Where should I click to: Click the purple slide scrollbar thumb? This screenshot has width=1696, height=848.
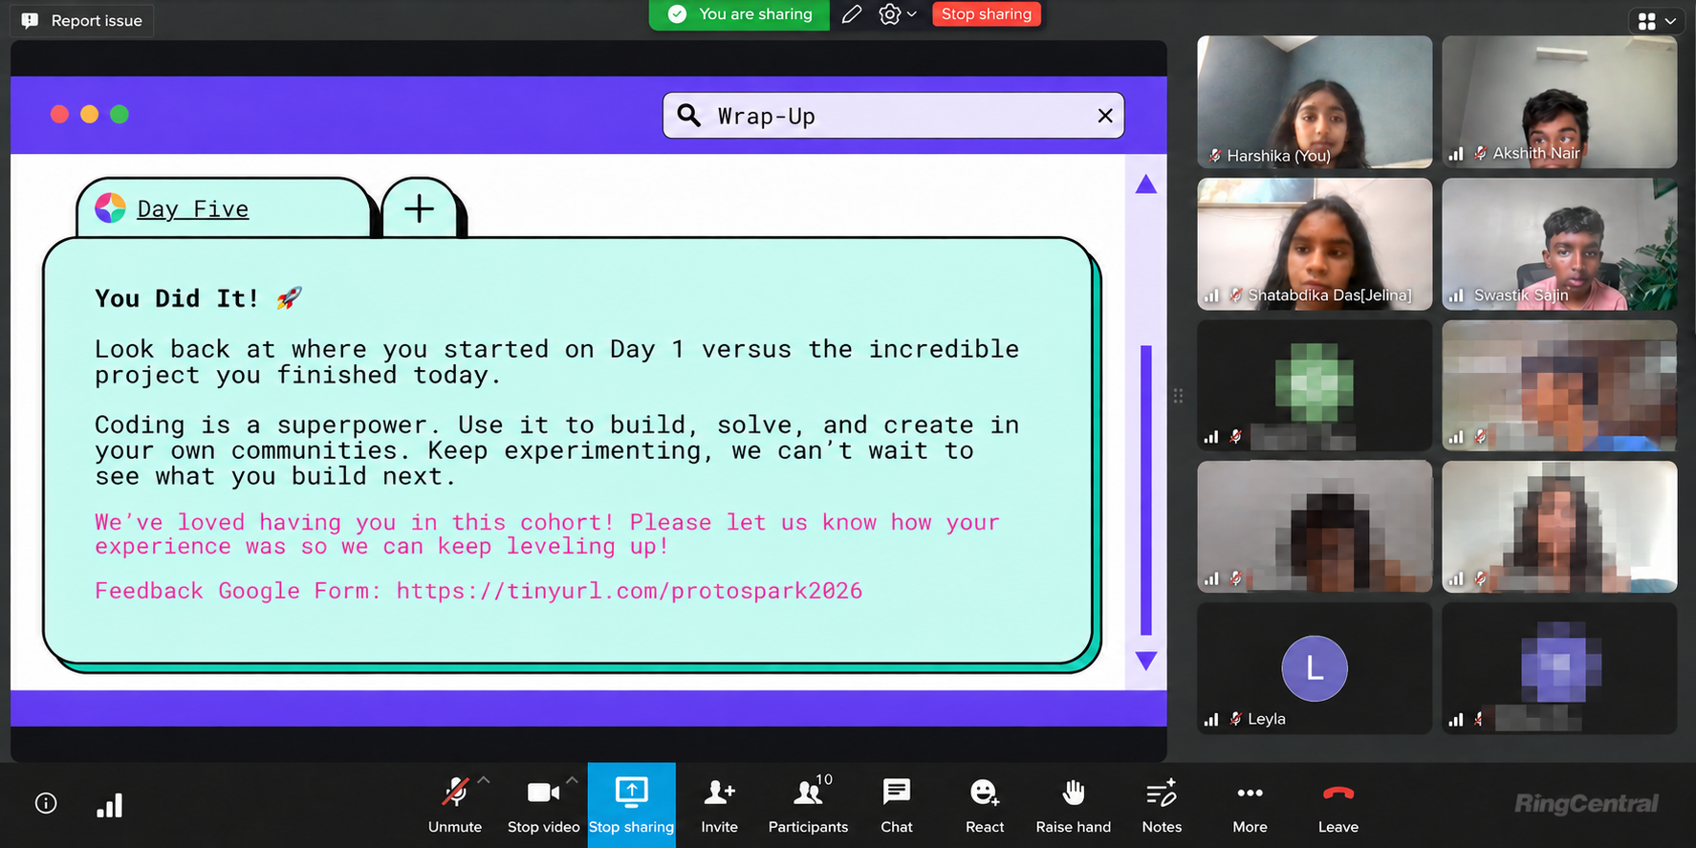(x=1145, y=489)
